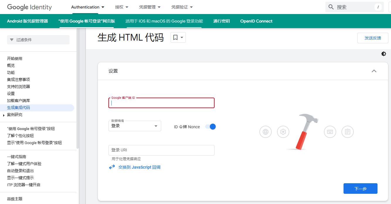Click 一键式指南 section heading
The height and width of the screenshot is (204, 391).
tap(16, 157)
